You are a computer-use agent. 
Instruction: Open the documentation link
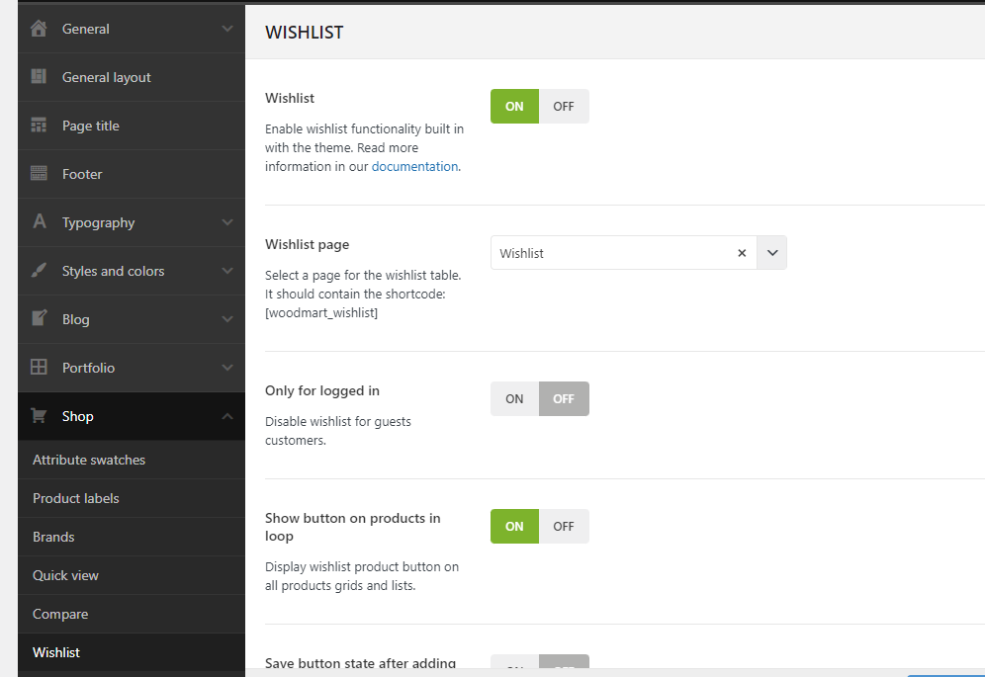[414, 167]
